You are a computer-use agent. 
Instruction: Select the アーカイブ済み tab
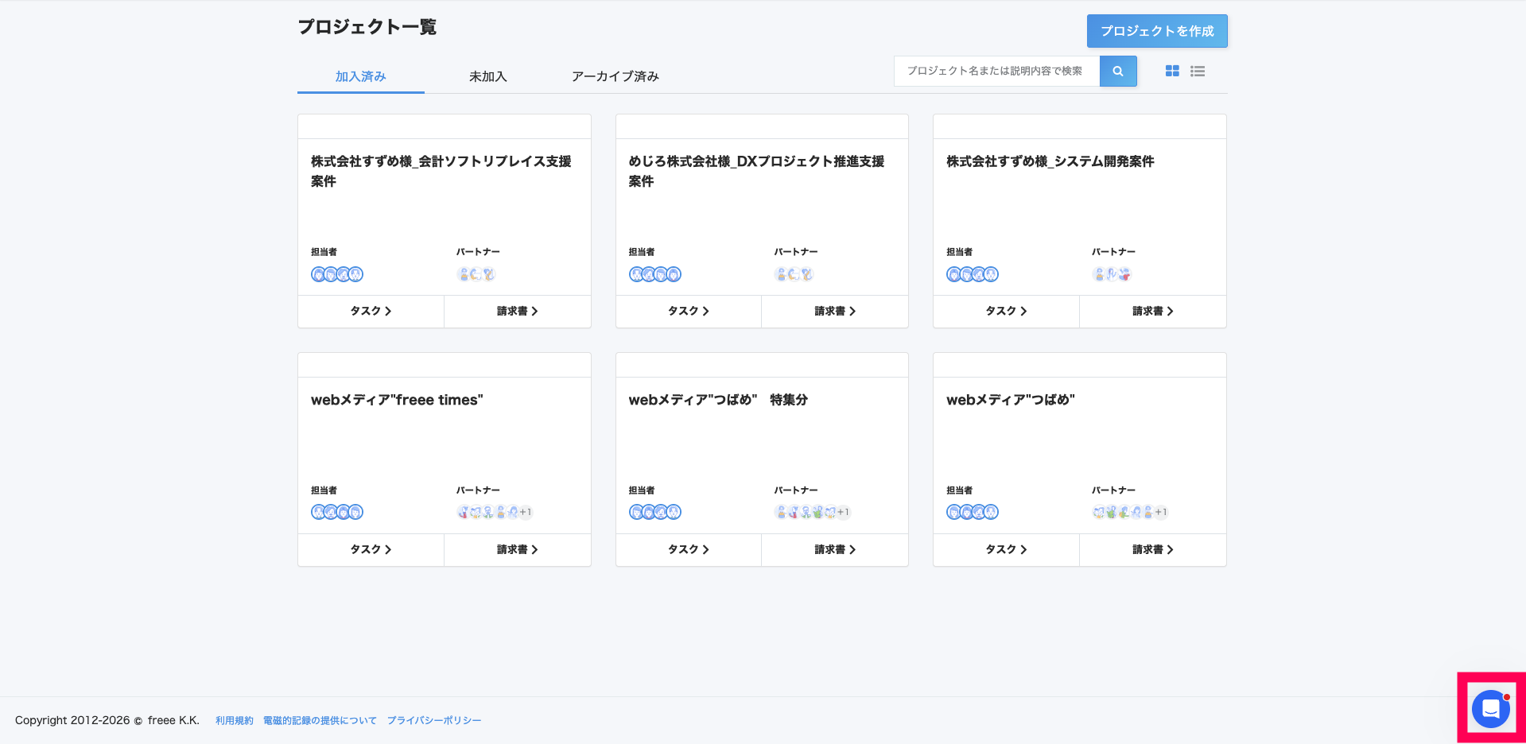click(615, 76)
